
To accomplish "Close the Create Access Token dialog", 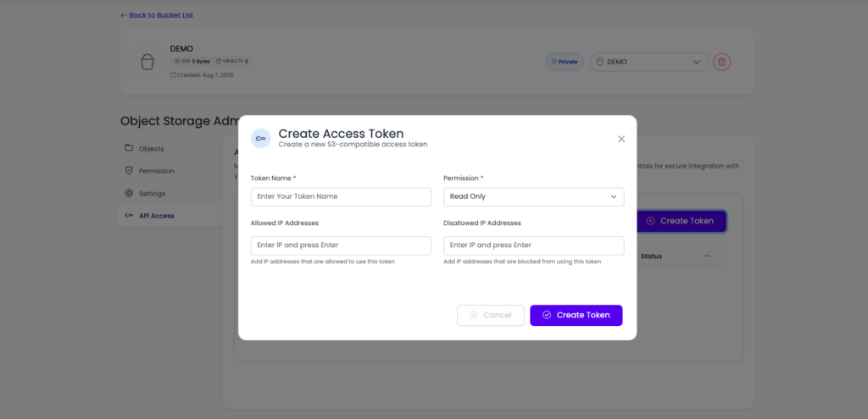I will (621, 139).
